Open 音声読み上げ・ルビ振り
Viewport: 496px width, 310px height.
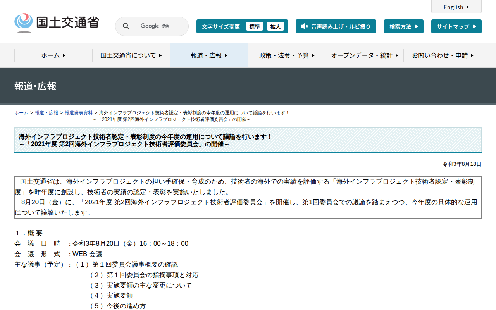coord(336,26)
